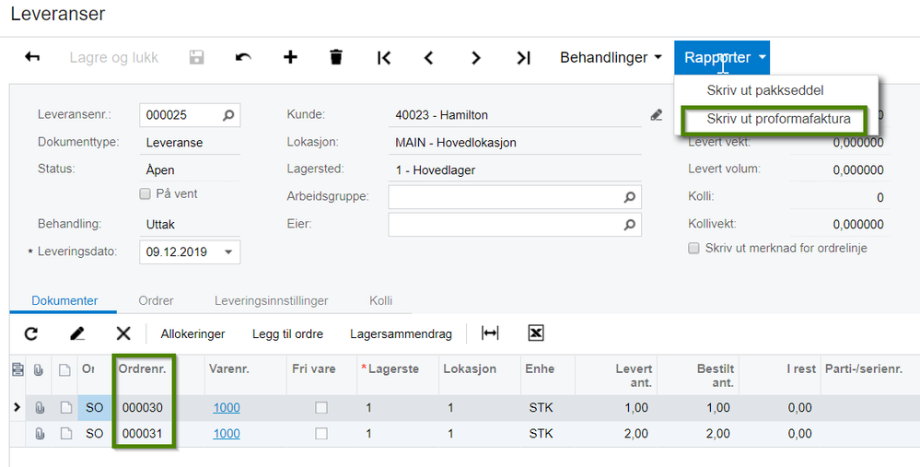Select Skriv ut proformafaktura menu item
This screenshot has width=920, height=467.
click(778, 119)
